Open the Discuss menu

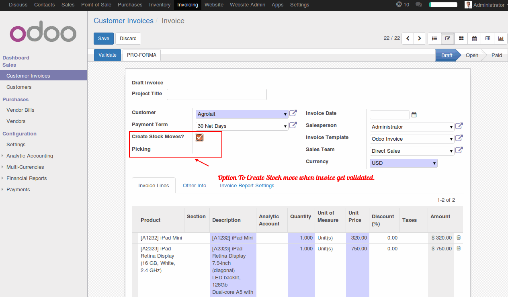(18, 5)
